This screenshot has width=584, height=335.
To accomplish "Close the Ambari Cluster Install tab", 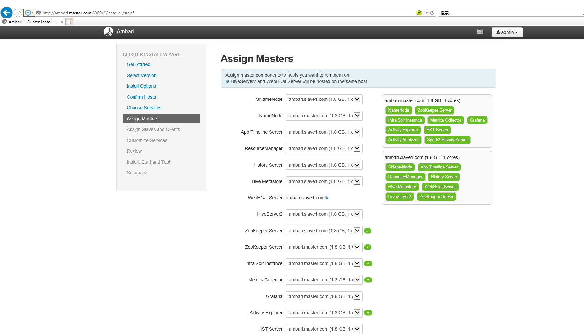I will click(x=62, y=22).
